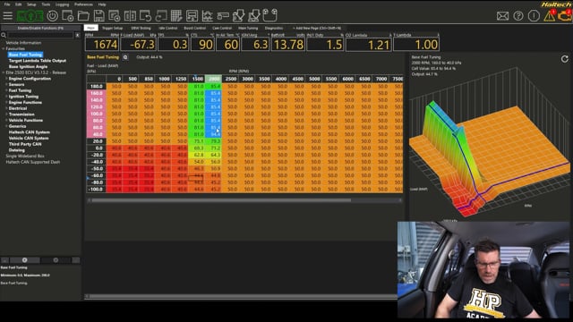Screen dimensions: 573x322
Task: Collapse the Favourites tree node
Action: click(4, 48)
